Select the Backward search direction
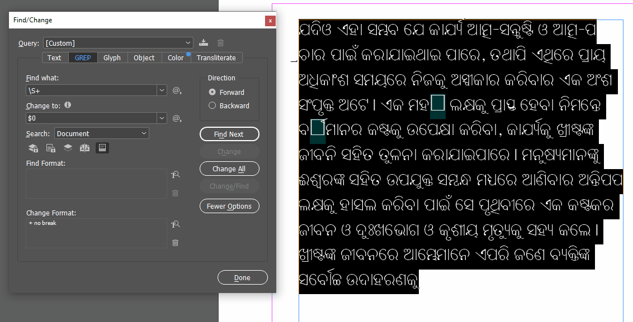 click(212, 105)
